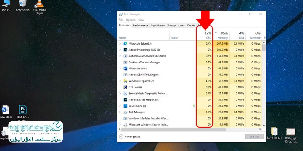
Task: Click the vertical scrollbar up arrow
Action: pyautogui.click(x=264, y=42)
